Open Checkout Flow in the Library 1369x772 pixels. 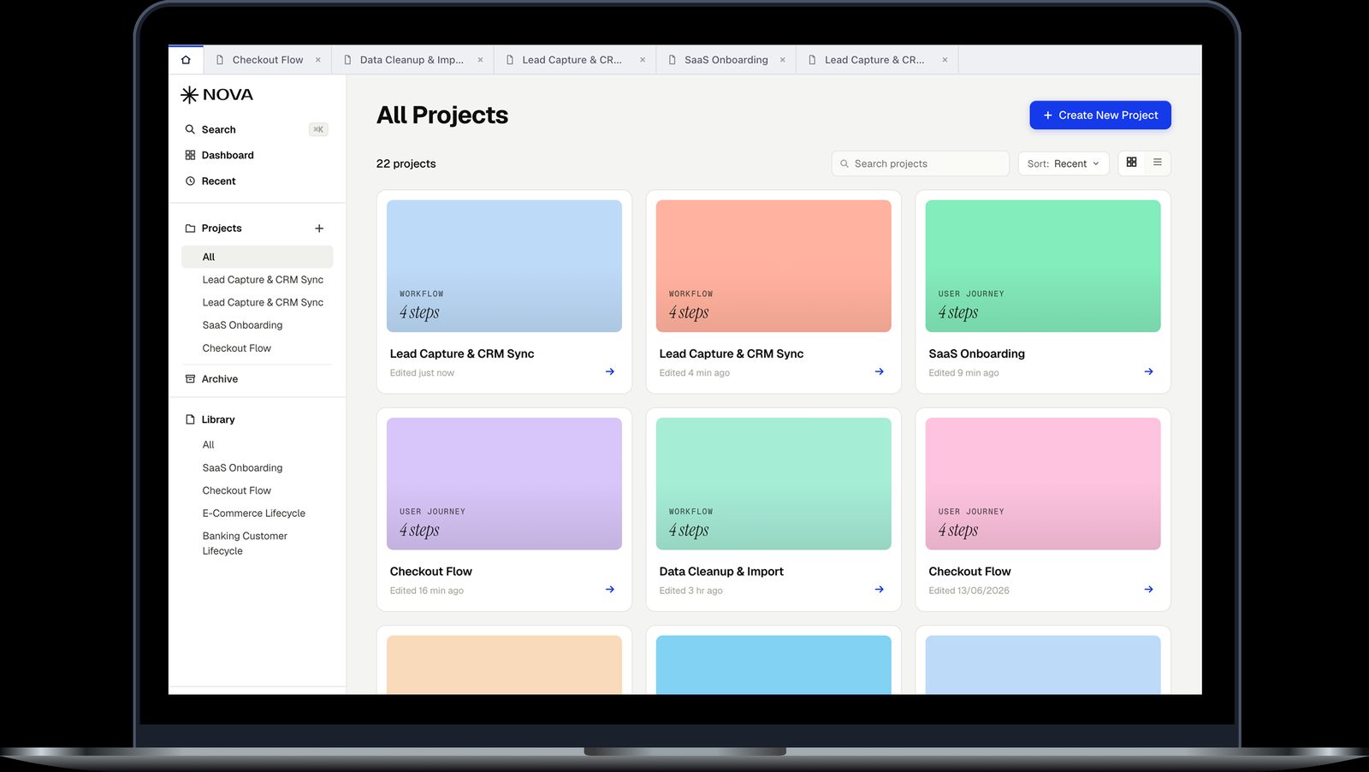pyautogui.click(x=236, y=490)
